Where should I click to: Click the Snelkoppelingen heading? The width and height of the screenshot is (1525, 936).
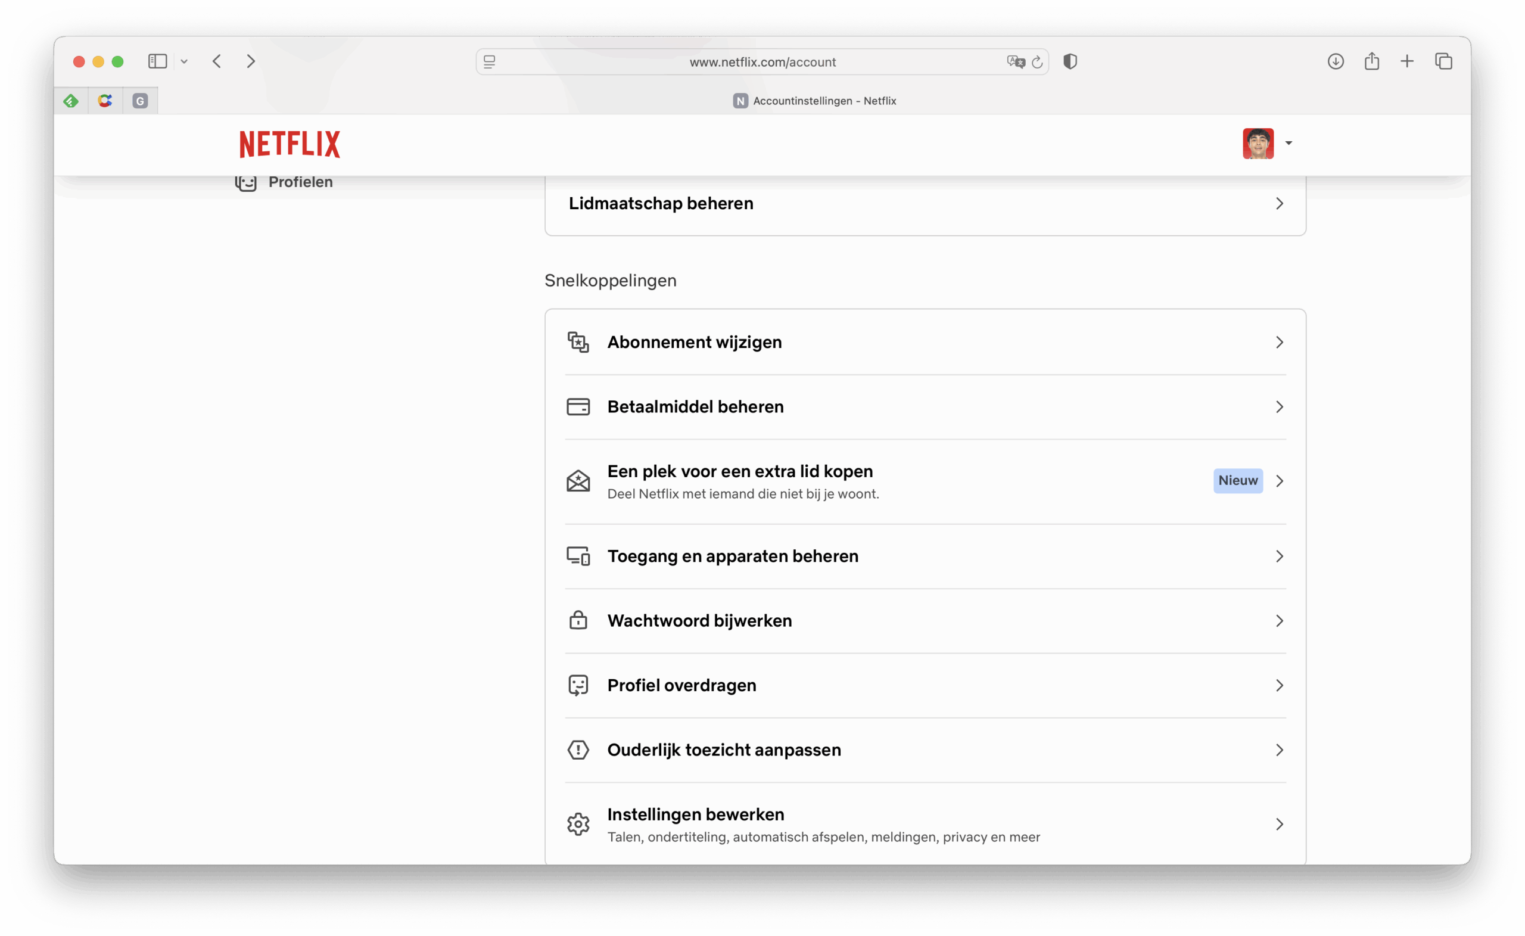610,281
